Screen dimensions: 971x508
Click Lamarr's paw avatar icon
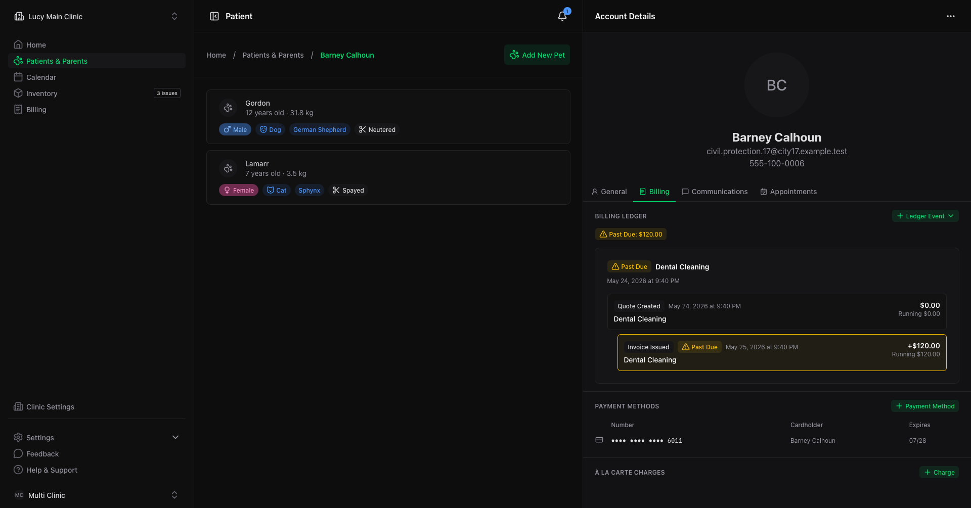coord(229,168)
